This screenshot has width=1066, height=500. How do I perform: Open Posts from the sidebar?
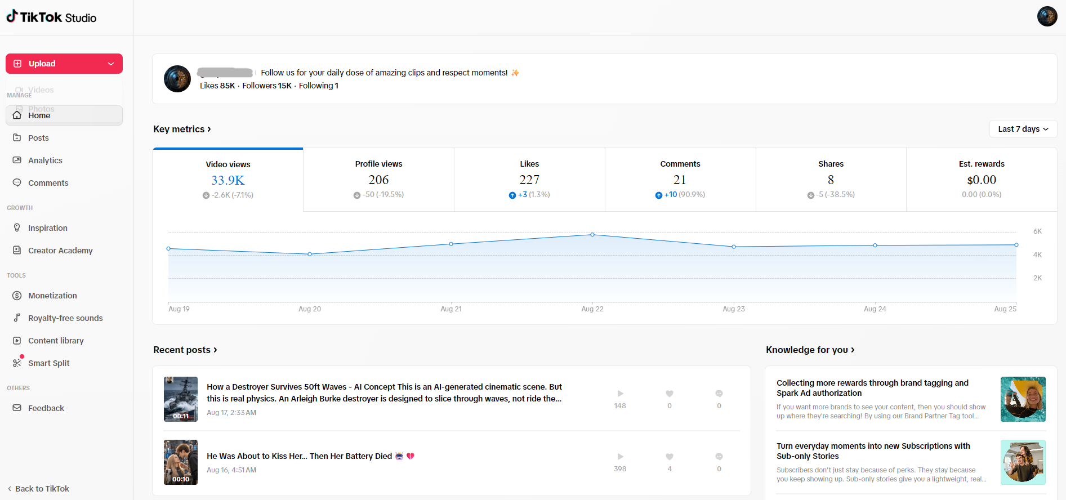click(64, 138)
